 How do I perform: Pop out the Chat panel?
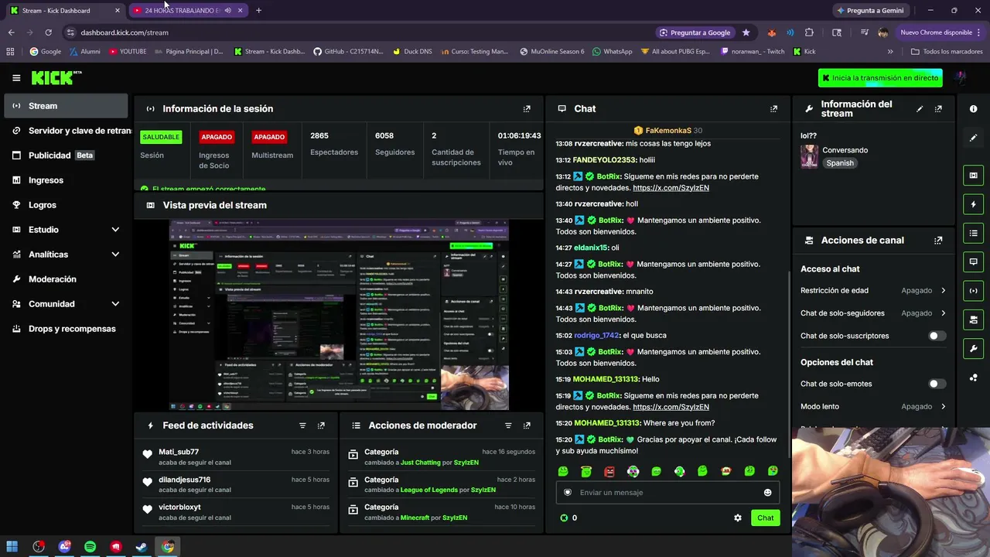(773, 109)
